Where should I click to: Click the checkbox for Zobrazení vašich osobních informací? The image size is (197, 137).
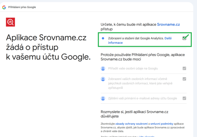pos(184,79)
